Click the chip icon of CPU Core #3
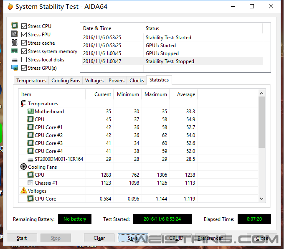 coord(30,143)
